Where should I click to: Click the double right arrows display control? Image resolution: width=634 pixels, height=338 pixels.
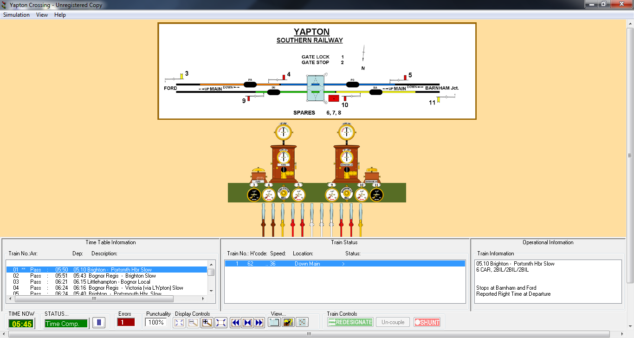(259, 323)
